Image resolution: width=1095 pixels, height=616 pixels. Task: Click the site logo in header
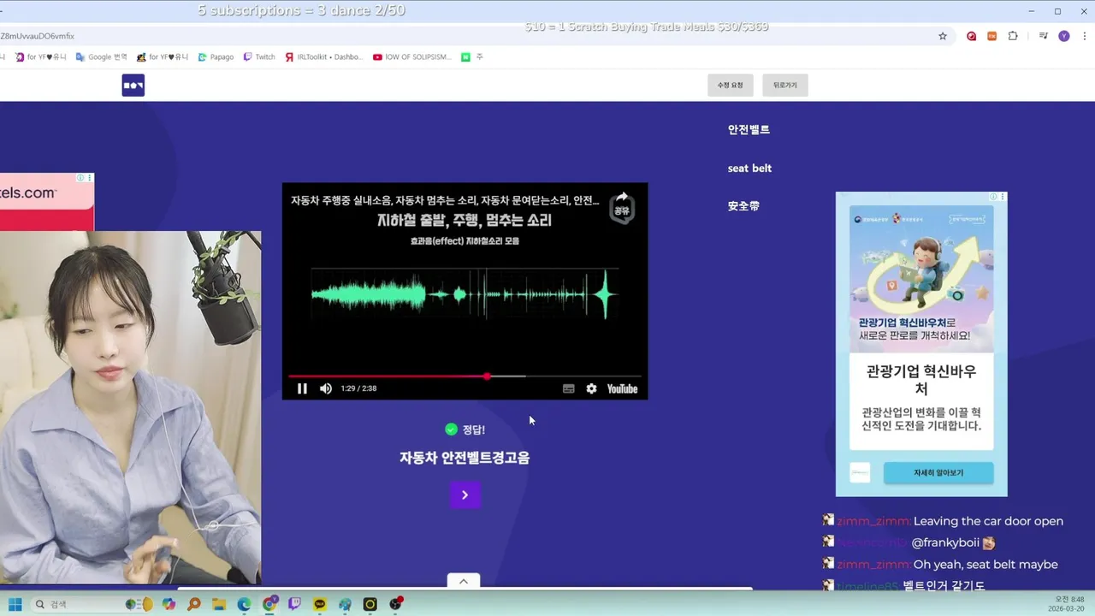tap(133, 85)
